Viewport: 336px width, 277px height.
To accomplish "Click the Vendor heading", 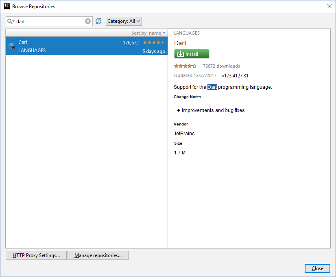I will point(181,124).
